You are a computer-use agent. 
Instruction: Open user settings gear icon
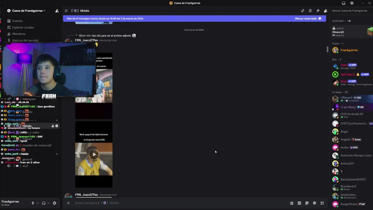54,203
